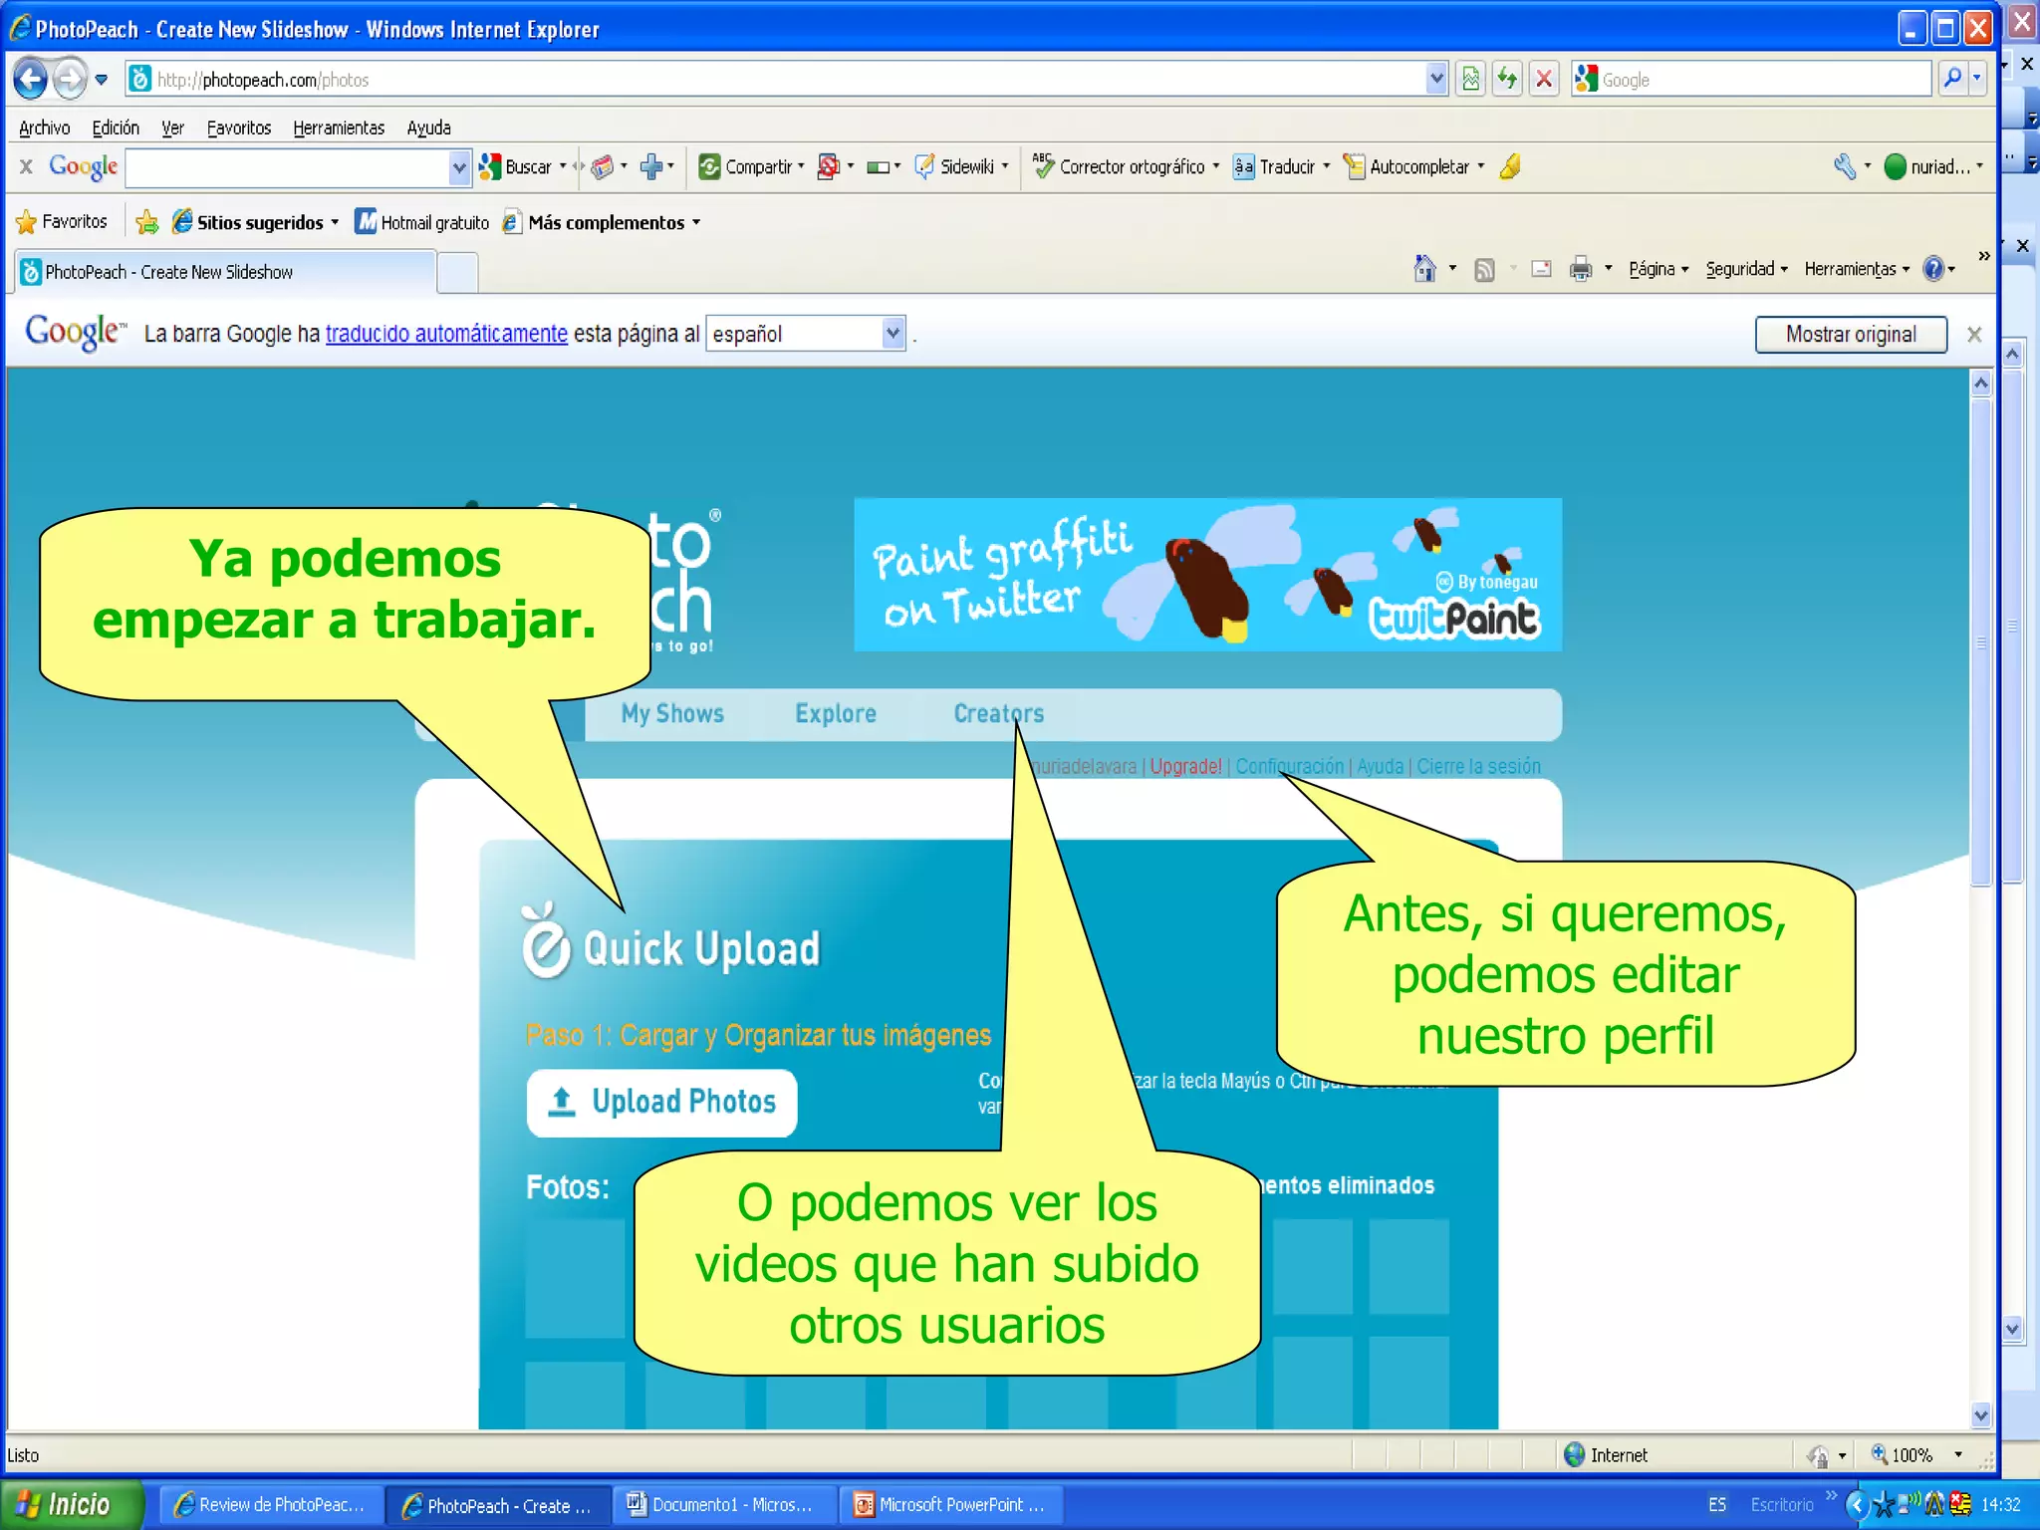Click the Google Toolbar search input field
The height and width of the screenshot is (1530, 2040).
click(x=287, y=167)
